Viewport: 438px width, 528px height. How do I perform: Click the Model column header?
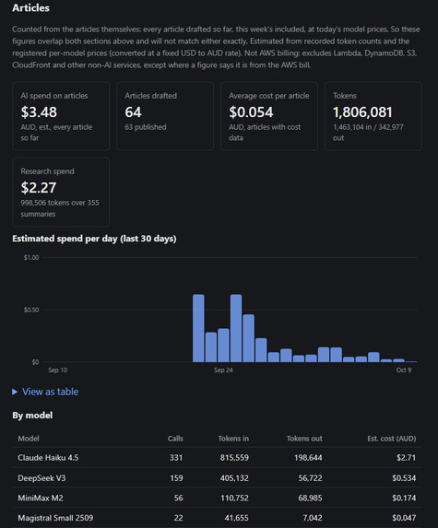click(x=29, y=439)
